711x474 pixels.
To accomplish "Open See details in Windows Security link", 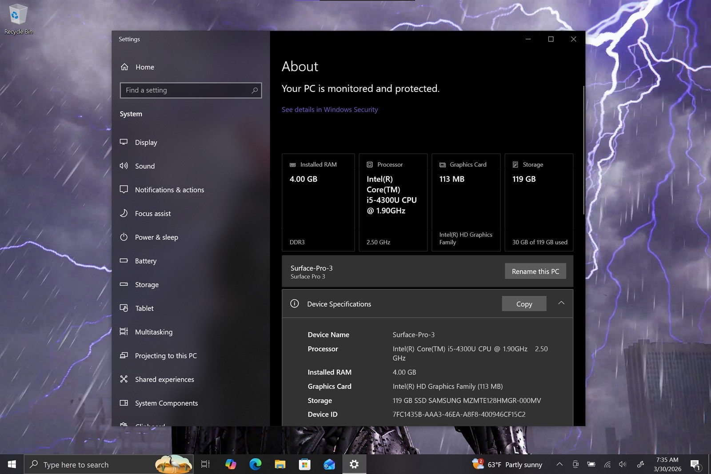I will click(x=330, y=109).
